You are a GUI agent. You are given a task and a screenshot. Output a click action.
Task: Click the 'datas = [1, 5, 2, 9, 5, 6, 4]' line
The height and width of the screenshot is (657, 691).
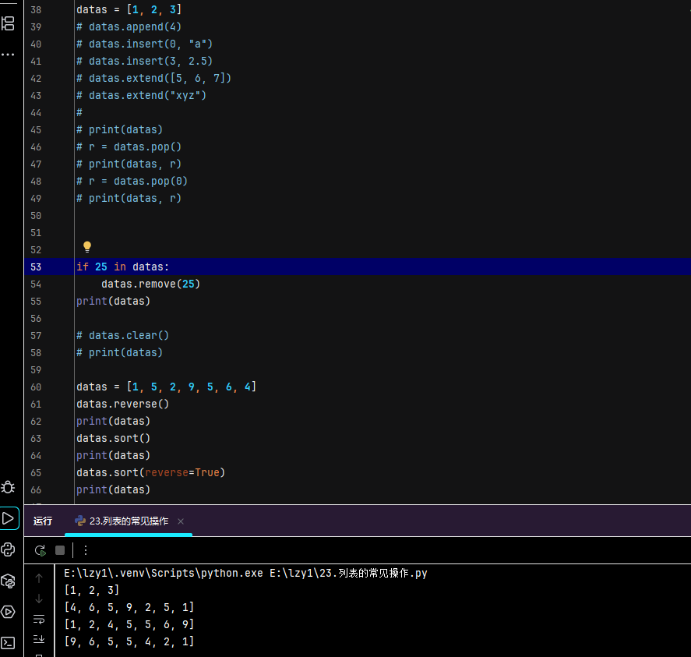click(166, 387)
